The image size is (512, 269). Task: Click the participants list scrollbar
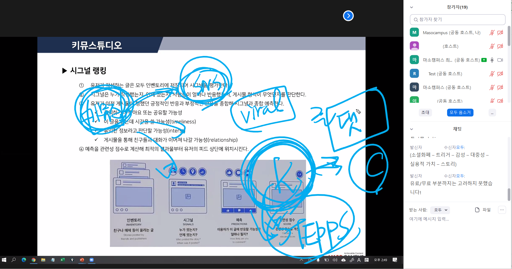tap(509, 36)
